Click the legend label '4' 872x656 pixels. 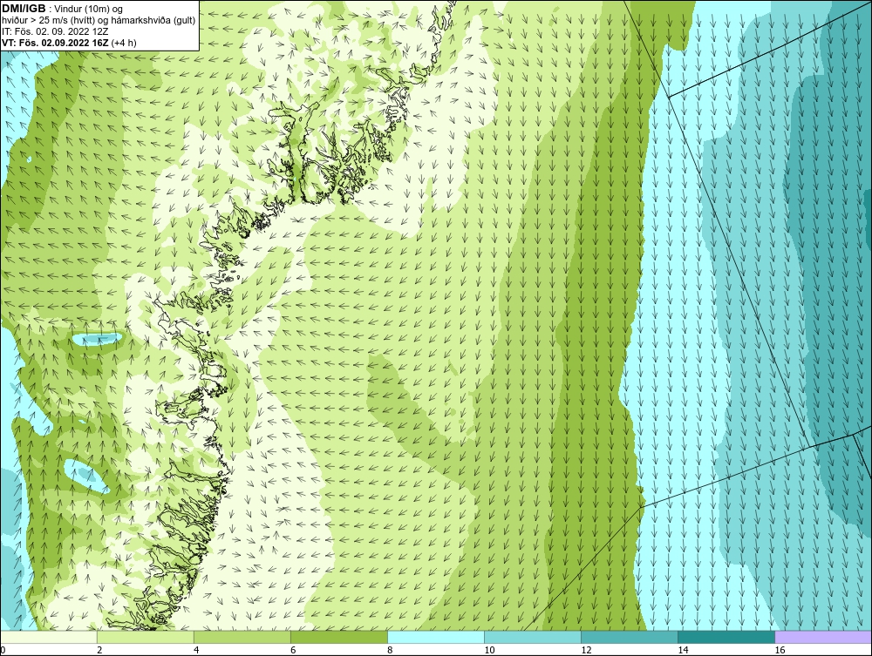click(196, 650)
